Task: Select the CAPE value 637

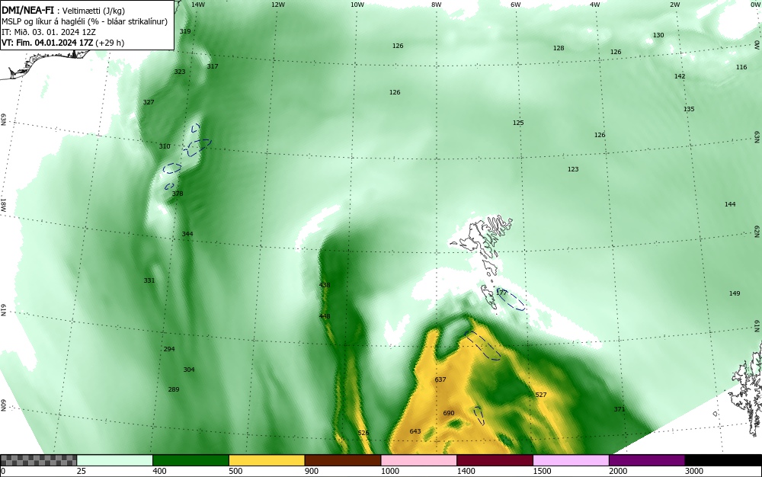Action: (x=440, y=379)
